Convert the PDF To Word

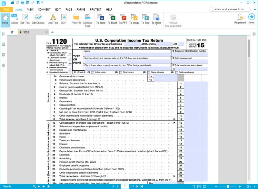pos(101,19)
